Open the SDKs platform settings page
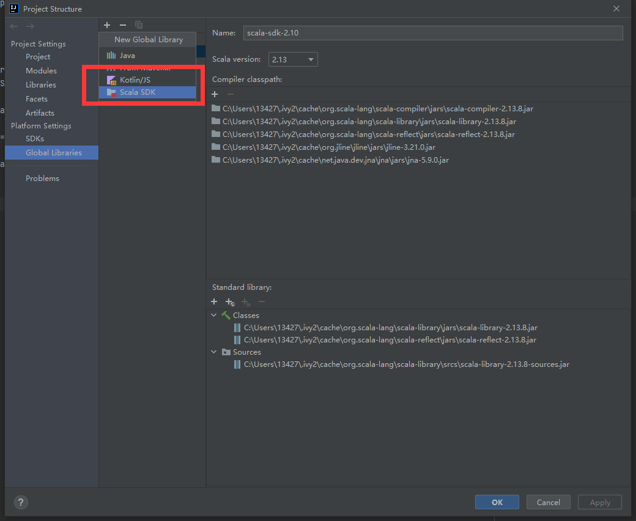 coord(34,139)
